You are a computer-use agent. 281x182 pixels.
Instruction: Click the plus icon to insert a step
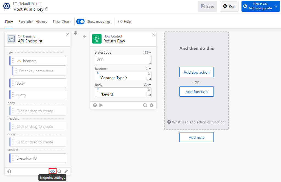pyautogui.click(x=85, y=36)
